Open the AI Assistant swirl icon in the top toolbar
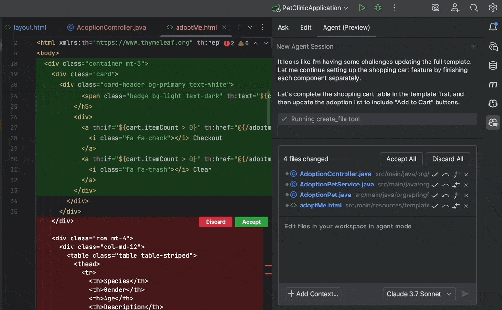Viewport: 502px width, 310px height. (x=435, y=8)
